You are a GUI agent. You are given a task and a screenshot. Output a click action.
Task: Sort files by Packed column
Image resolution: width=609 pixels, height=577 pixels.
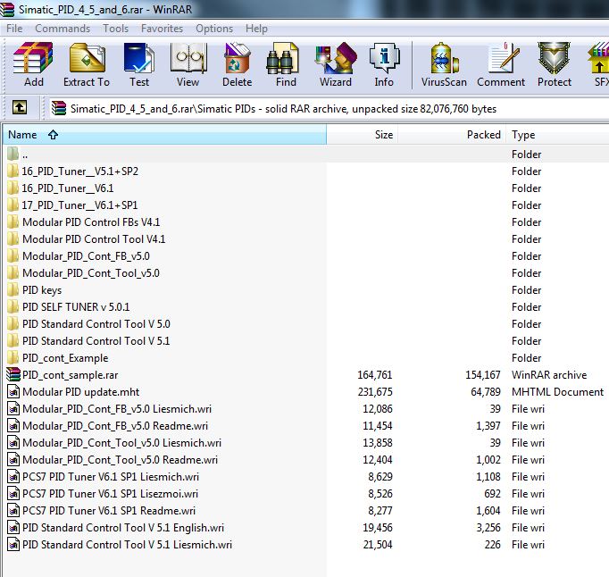point(483,135)
